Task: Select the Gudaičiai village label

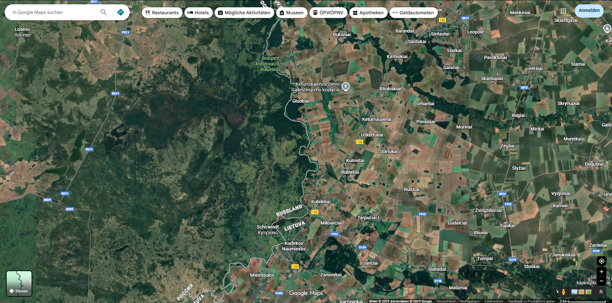Action: click(457, 223)
